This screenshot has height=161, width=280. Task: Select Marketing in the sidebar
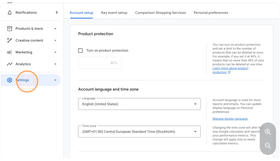24,52
